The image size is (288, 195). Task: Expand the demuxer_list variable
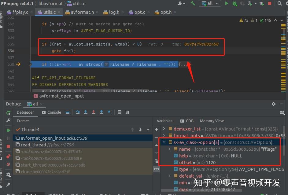pyautogui.click(x=164, y=129)
